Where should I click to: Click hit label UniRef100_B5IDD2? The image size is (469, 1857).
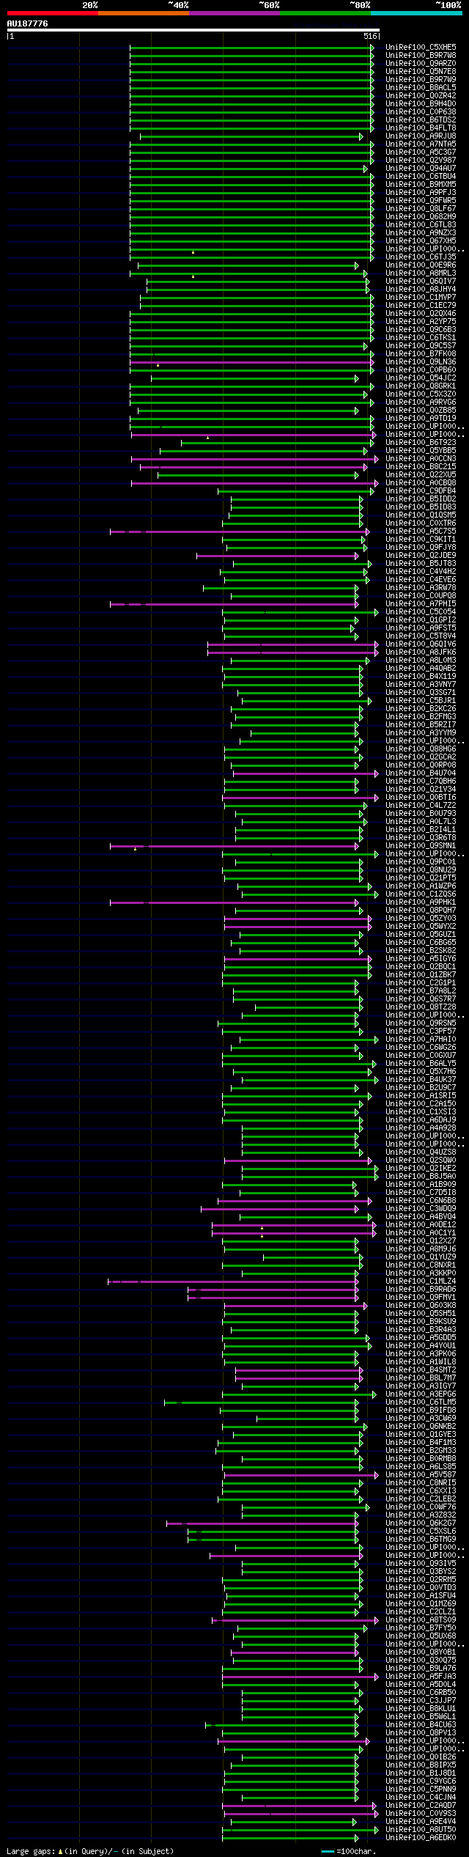[421, 499]
